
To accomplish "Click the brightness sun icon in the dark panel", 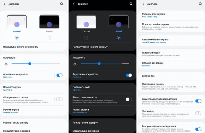I will (x=75, y=64).
